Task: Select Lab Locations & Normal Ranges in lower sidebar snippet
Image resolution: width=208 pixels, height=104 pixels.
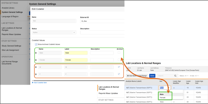Action: (109, 88)
